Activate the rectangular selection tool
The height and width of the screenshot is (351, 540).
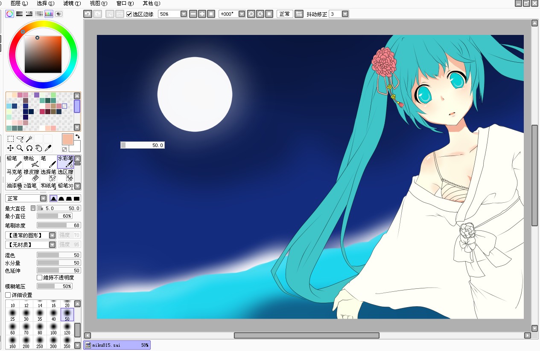click(11, 139)
